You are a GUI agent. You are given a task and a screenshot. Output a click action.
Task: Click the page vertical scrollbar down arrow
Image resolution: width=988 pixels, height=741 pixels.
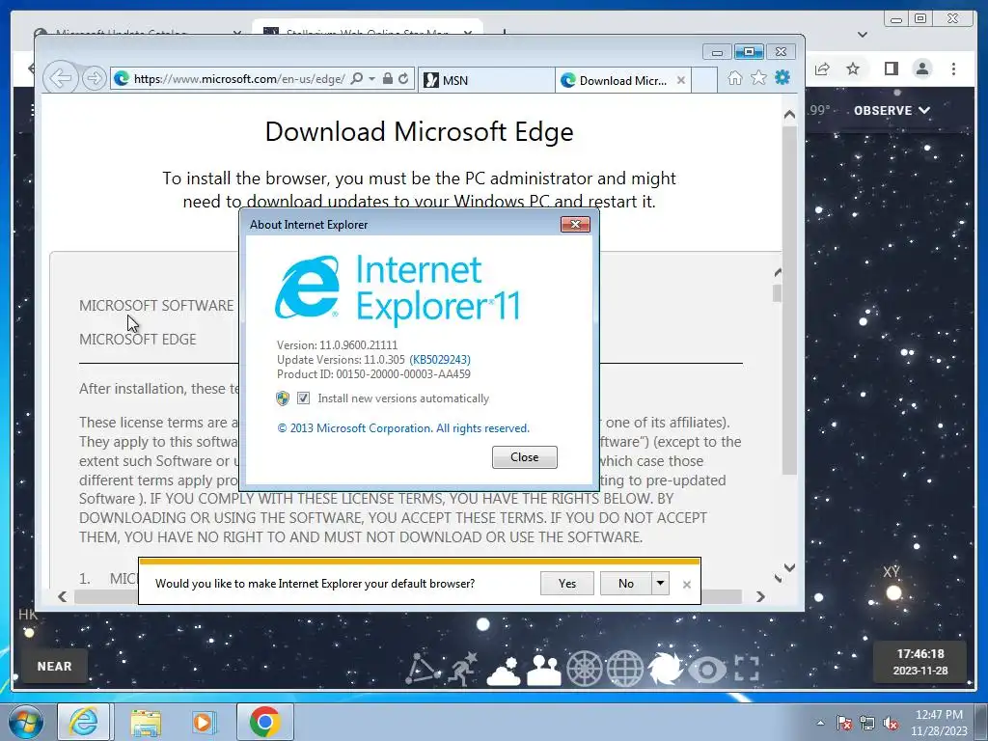click(x=789, y=567)
